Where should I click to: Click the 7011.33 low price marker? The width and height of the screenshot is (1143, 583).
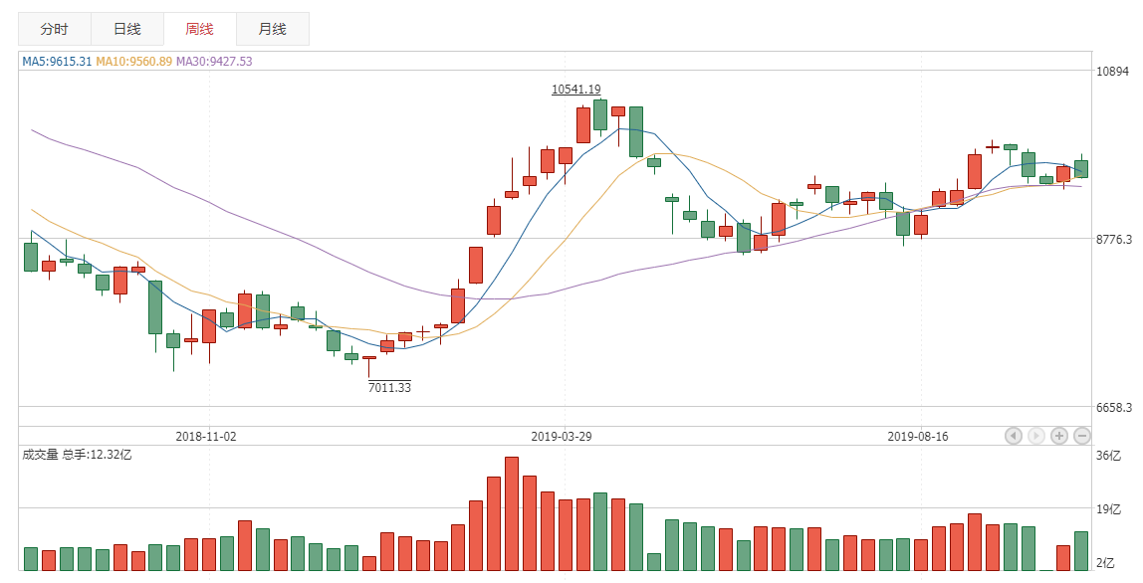coord(389,387)
